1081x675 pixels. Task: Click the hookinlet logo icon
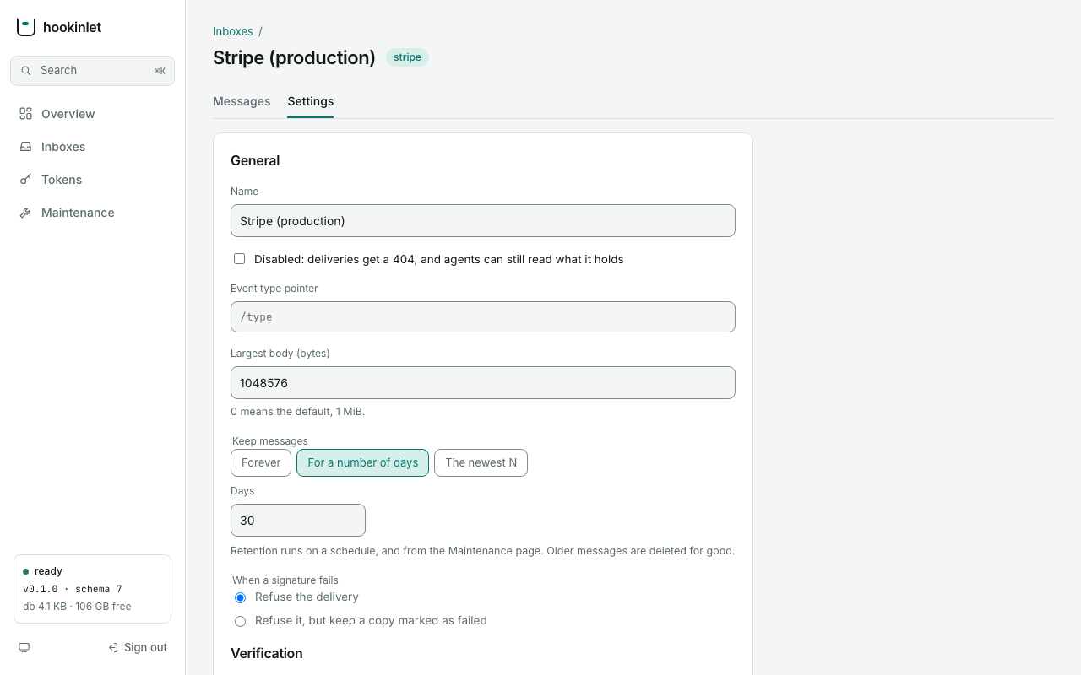coord(26,27)
